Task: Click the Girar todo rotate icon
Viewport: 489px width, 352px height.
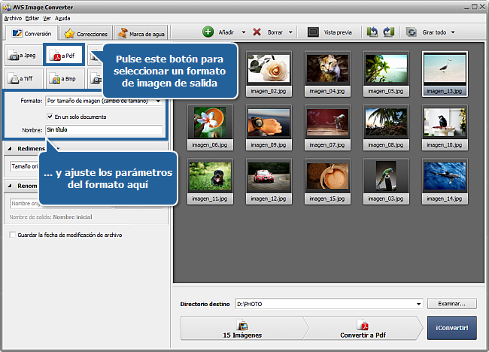Action: coord(412,32)
